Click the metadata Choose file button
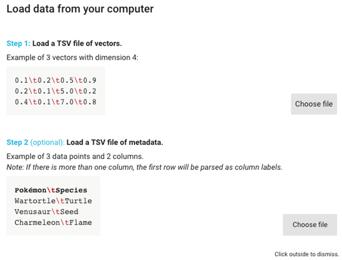The height and width of the screenshot is (260, 342). pos(310,225)
